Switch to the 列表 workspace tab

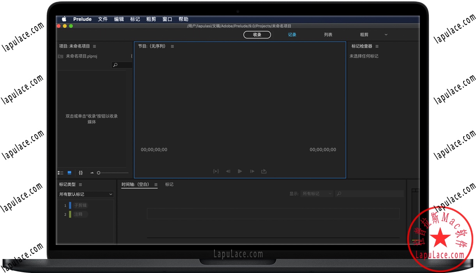[328, 34]
